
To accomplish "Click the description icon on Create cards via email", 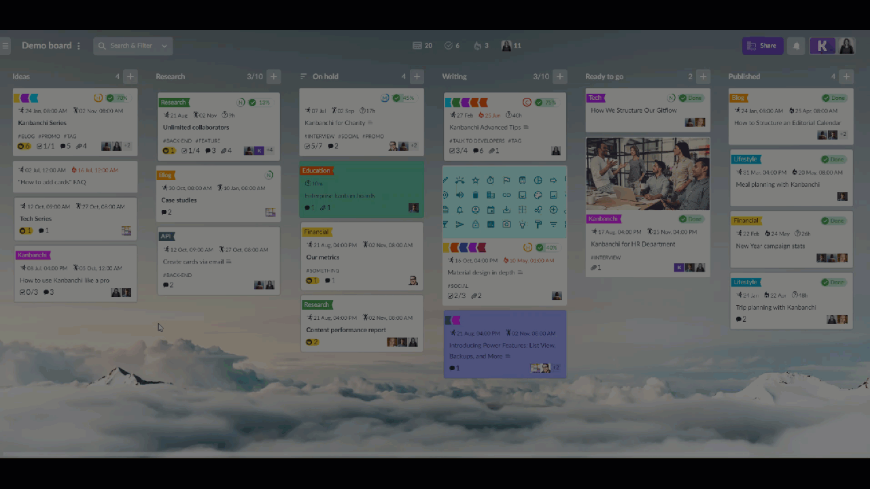I will pyautogui.click(x=228, y=261).
